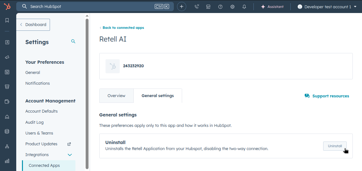This screenshot has height=171, width=362.
Task: Open Notifications settings in sidebar
Action: (37, 83)
